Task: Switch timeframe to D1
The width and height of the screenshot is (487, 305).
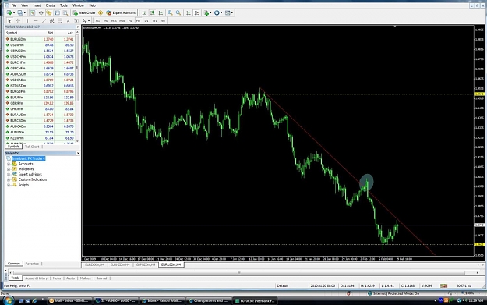Action: (x=146, y=20)
